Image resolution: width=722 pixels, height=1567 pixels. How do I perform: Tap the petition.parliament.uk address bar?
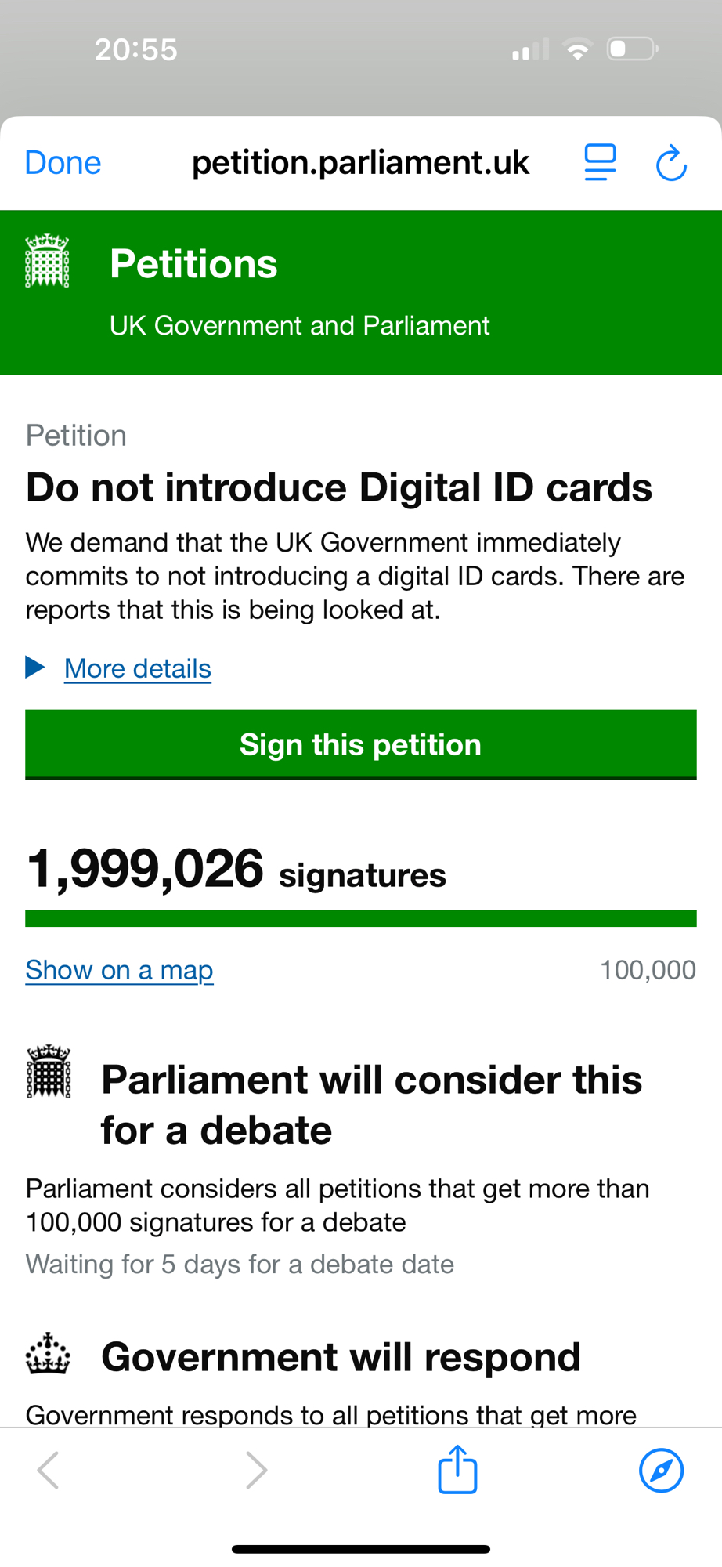pos(360,163)
